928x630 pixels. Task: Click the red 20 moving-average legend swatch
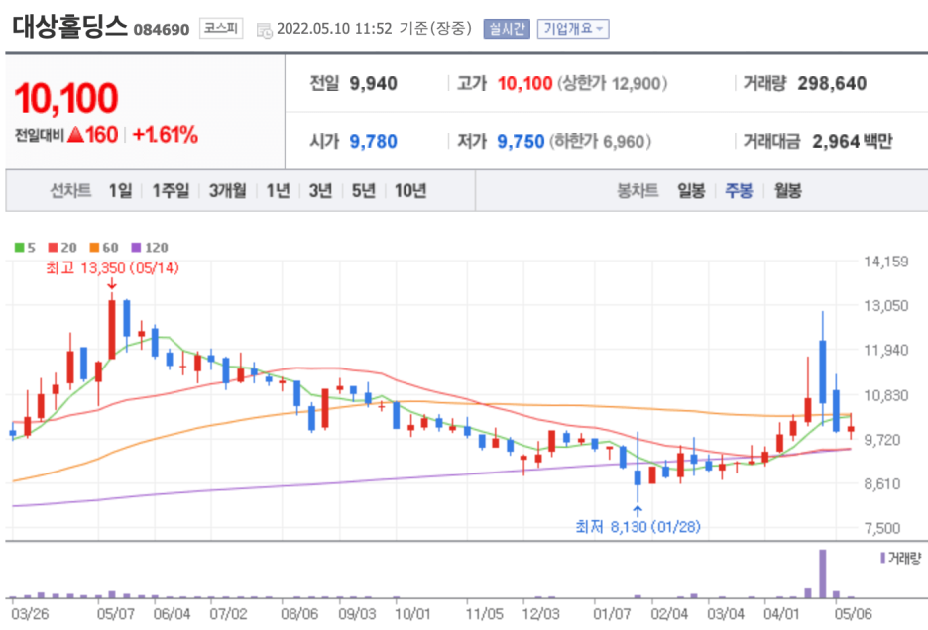(x=54, y=248)
